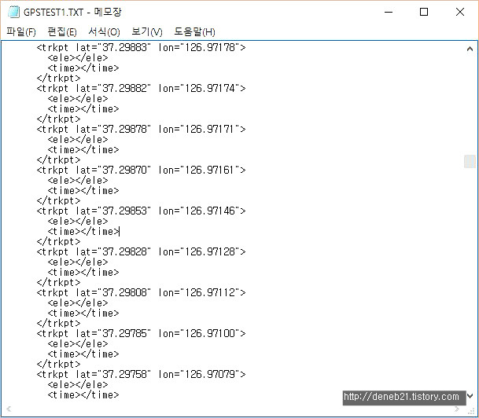
Task: Open the 도움말(H) menu
Action: coord(194,31)
